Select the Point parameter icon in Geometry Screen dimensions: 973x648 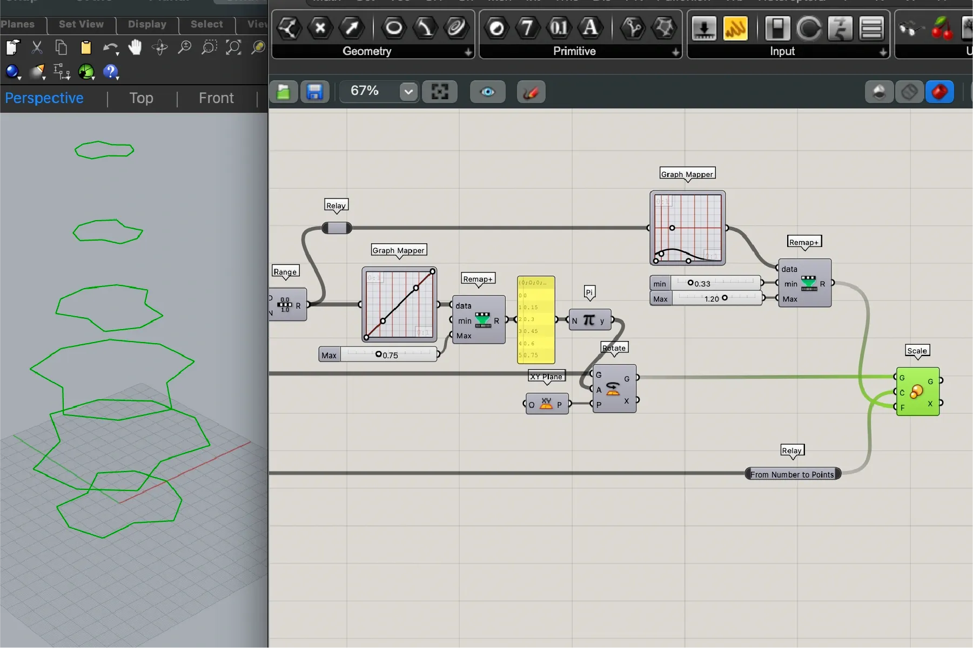click(320, 28)
